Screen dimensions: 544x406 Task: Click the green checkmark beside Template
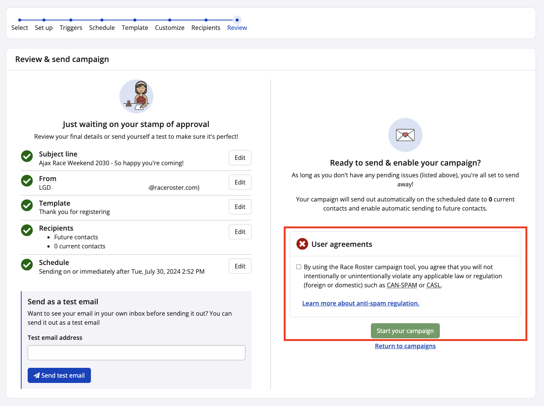coord(27,205)
